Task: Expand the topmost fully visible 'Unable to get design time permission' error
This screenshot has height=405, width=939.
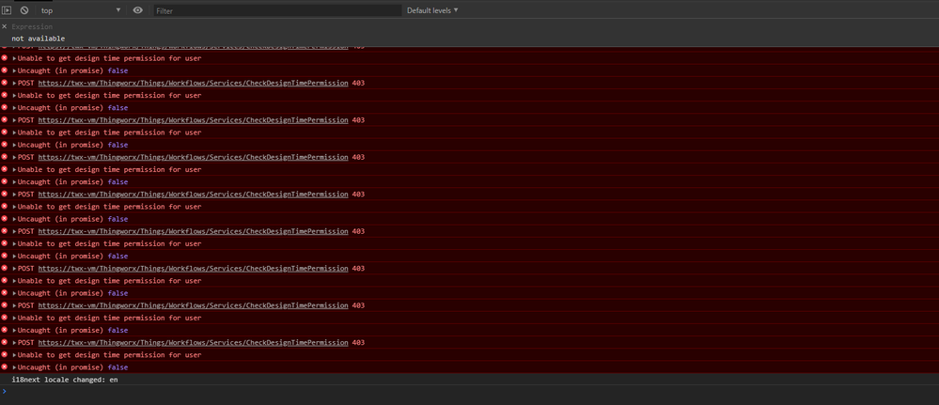Action: coord(14,58)
